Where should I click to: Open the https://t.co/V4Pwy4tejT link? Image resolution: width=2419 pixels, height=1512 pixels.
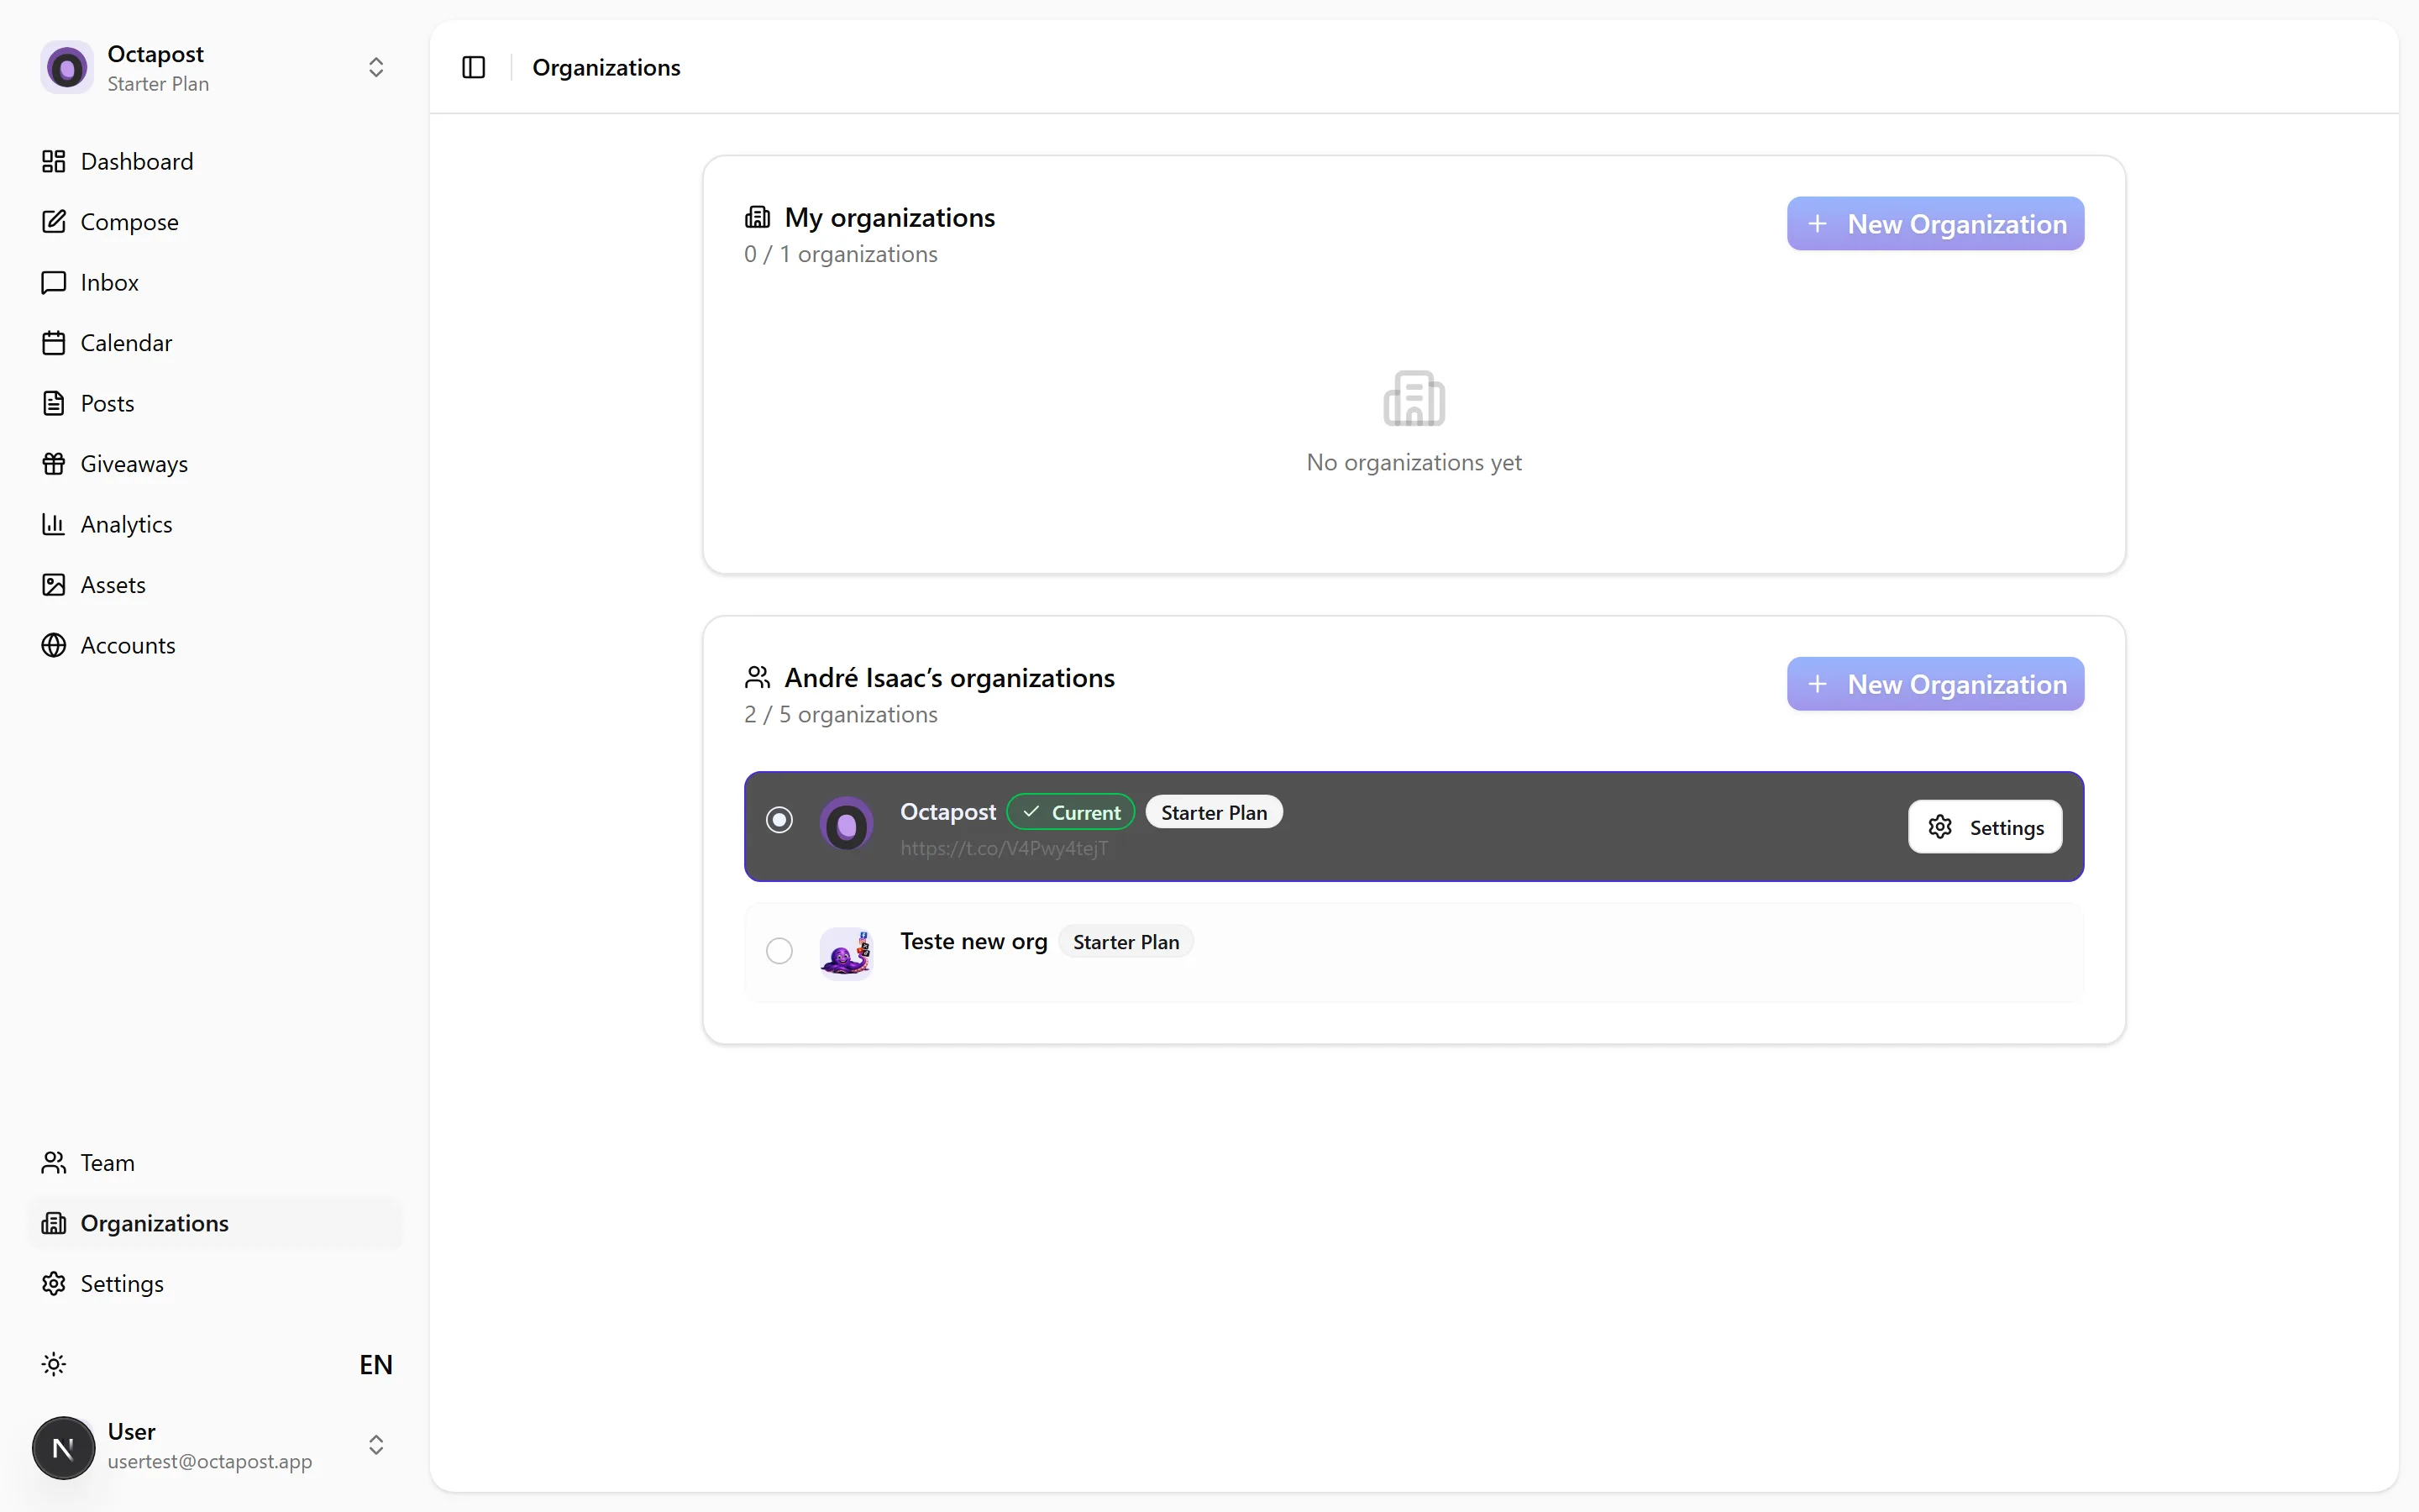1004,848
